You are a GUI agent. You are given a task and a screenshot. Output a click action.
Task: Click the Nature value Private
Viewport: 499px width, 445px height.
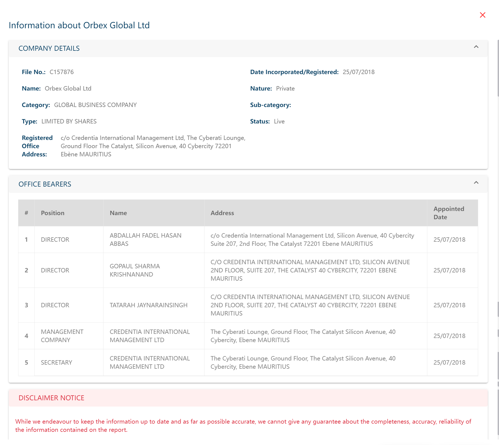[x=285, y=89]
